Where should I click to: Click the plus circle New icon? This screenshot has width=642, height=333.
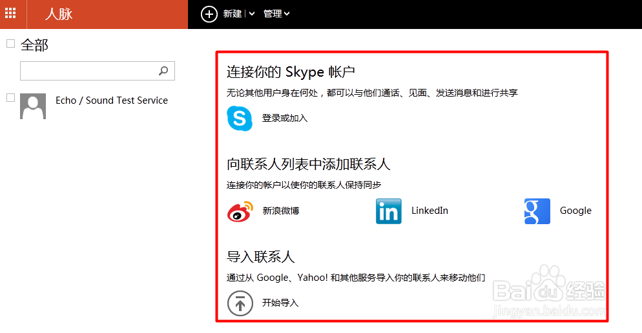tap(209, 14)
